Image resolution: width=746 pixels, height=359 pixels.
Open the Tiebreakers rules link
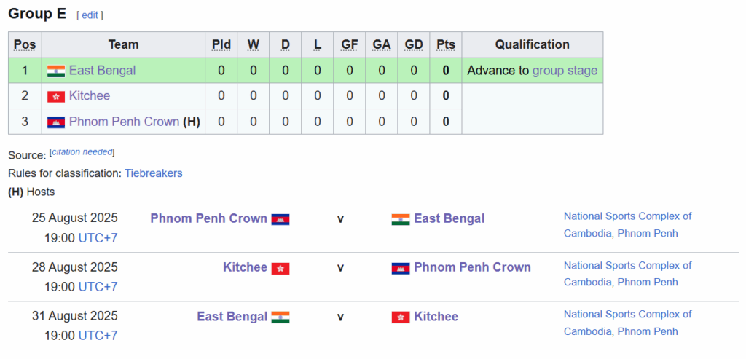154,173
